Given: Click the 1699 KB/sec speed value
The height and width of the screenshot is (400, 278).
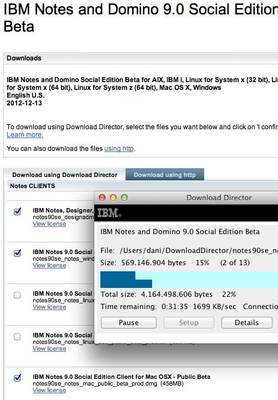Looking at the screenshot, I should 215,306.
